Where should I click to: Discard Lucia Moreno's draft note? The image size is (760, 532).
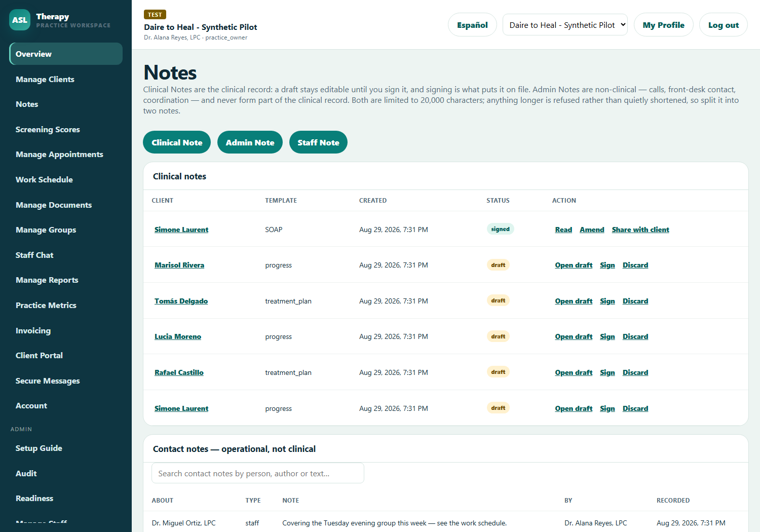[x=635, y=336]
